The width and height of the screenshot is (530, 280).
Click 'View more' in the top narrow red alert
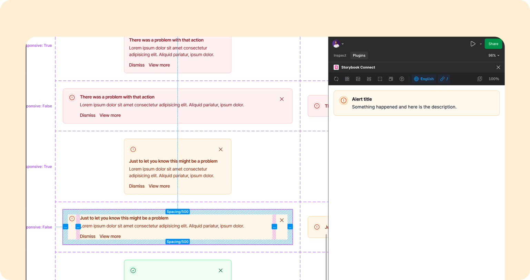159,65
